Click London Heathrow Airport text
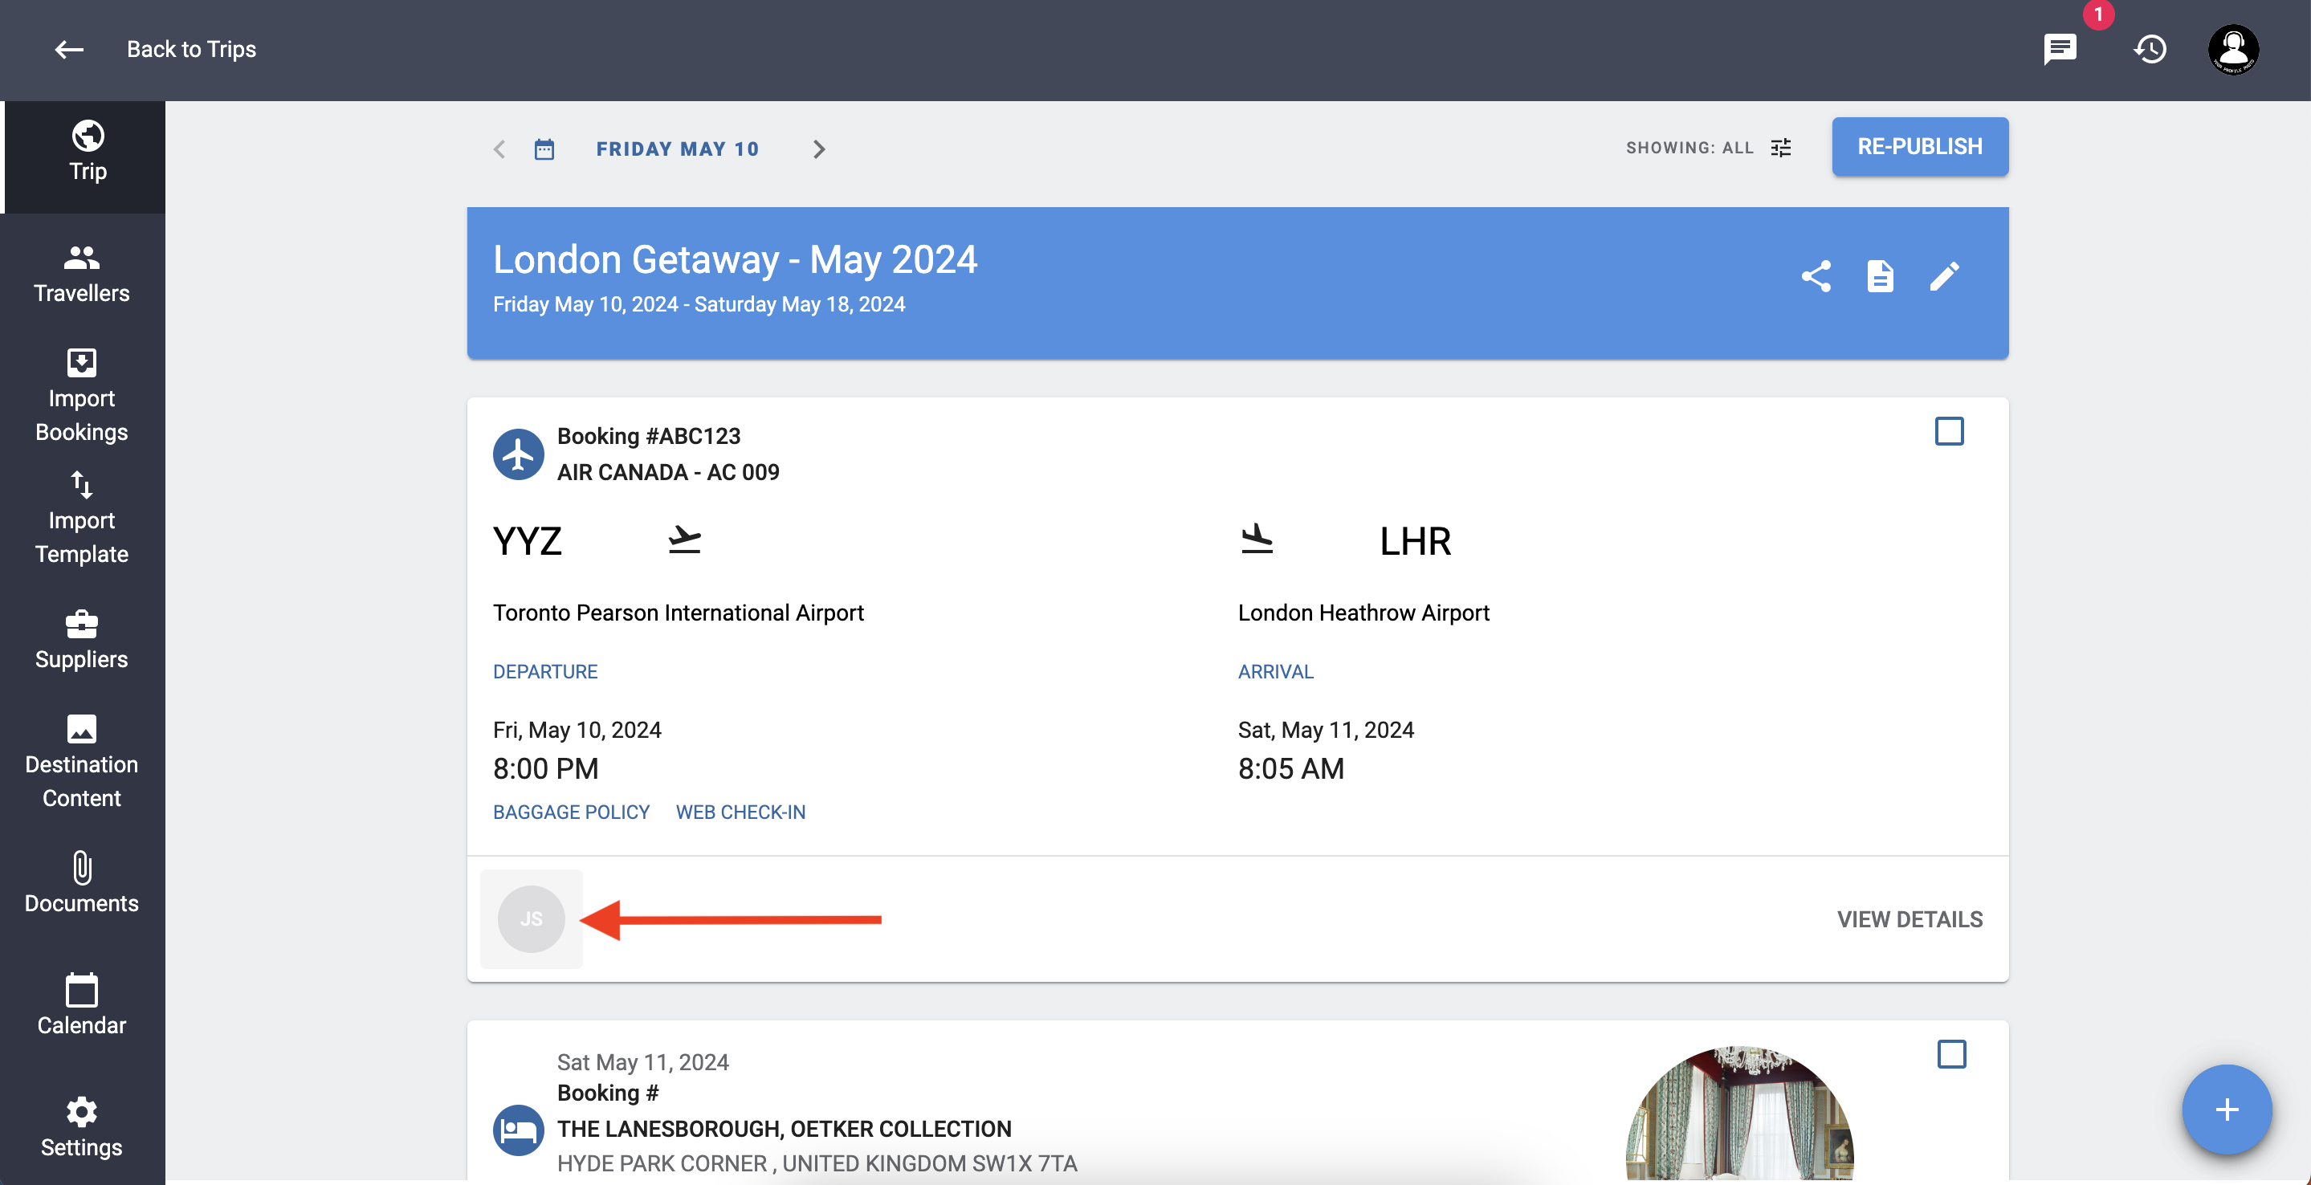The width and height of the screenshot is (2311, 1185). [1363, 613]
